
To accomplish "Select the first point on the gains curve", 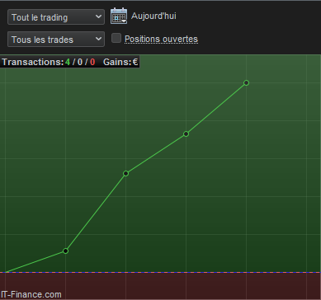I will point(65,251).
